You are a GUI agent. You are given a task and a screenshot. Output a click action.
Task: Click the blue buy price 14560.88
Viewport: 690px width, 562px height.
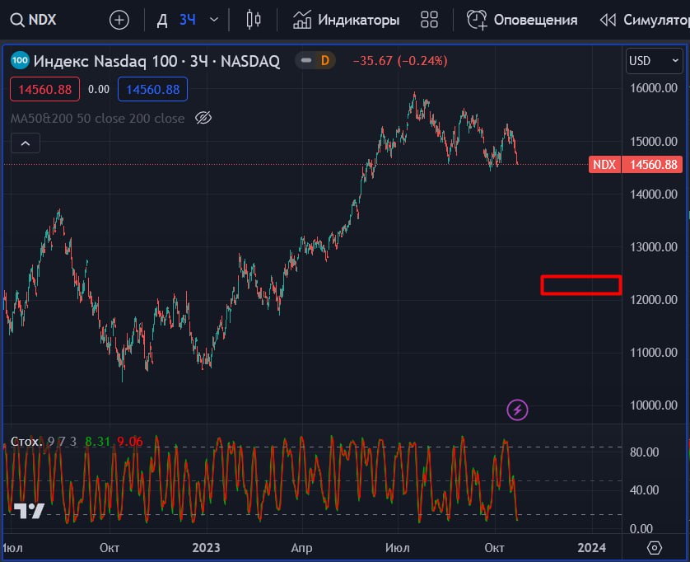(152, 89)
